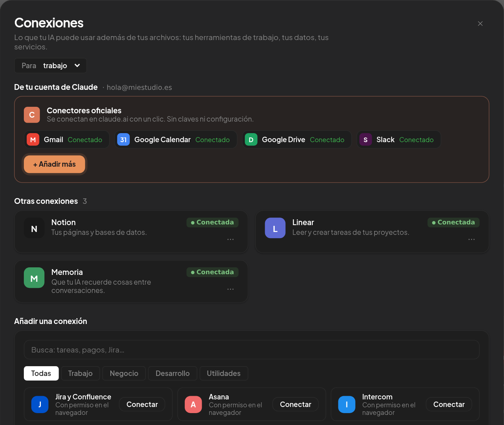The height and width of the screenshot is (425, 504).
Task: Click the Notion "Conectada" badge
Action: point(213,222)
